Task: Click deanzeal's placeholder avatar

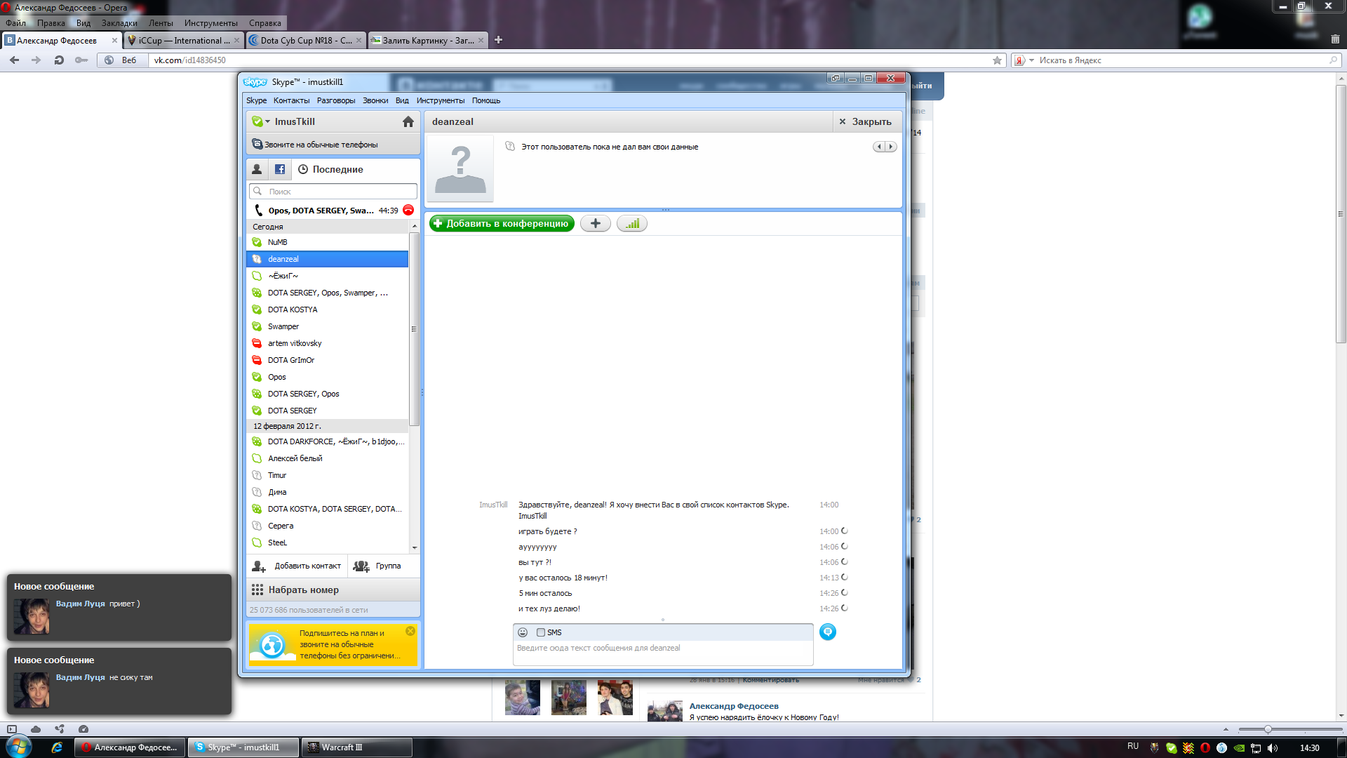Action: [460, 169]
